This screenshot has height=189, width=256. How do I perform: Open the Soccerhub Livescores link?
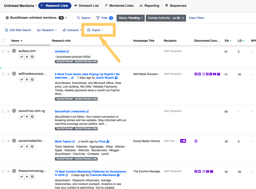pyautogui.click(x=70, y=111)
